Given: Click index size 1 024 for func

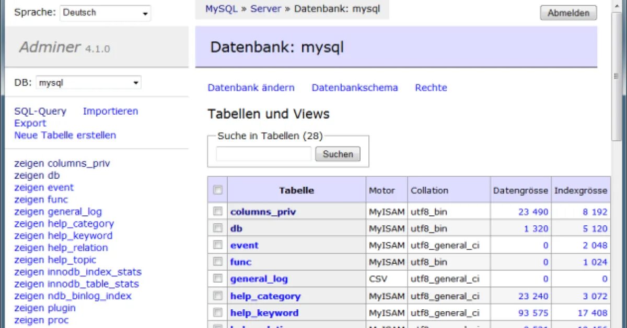Looking at the screenshot, I should tap(595, 262).
